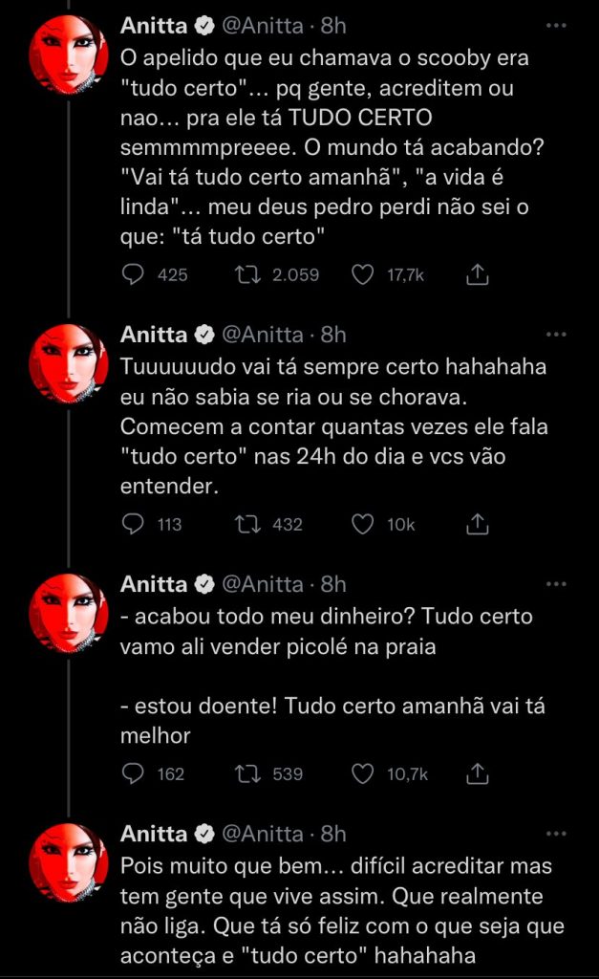The height and width of the screenshot is (979, 599).
Task: Open more options on "Pois muito que bem" tweet
Action: coord(556,834)
